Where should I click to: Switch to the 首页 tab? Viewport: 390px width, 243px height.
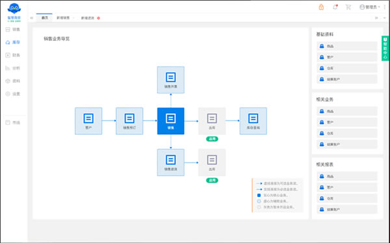44,18
